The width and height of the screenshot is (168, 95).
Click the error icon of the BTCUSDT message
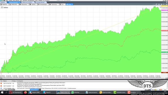click(1, 86)
